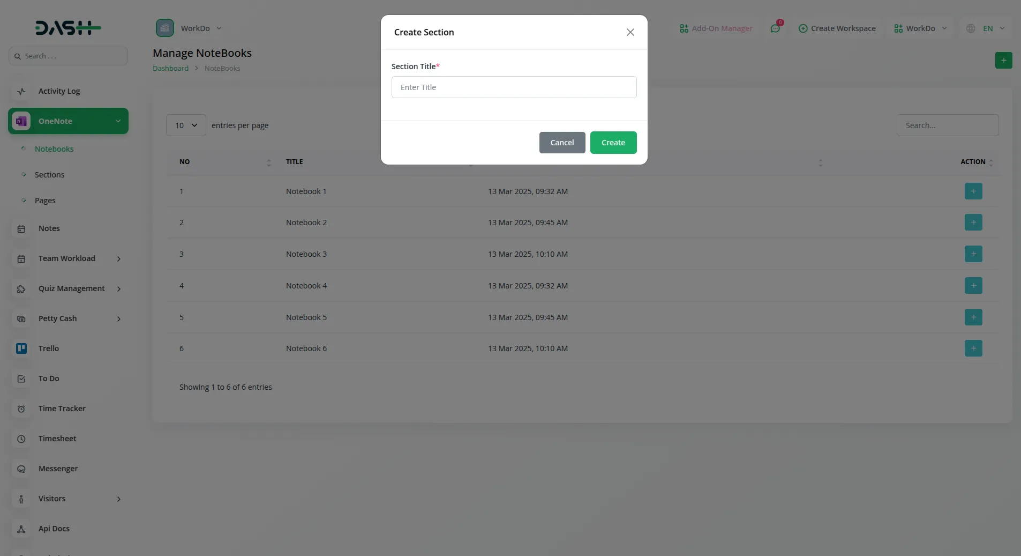Expand the Petty Cash submenu
Screen dimensions: 1021x556
point(118,318)
